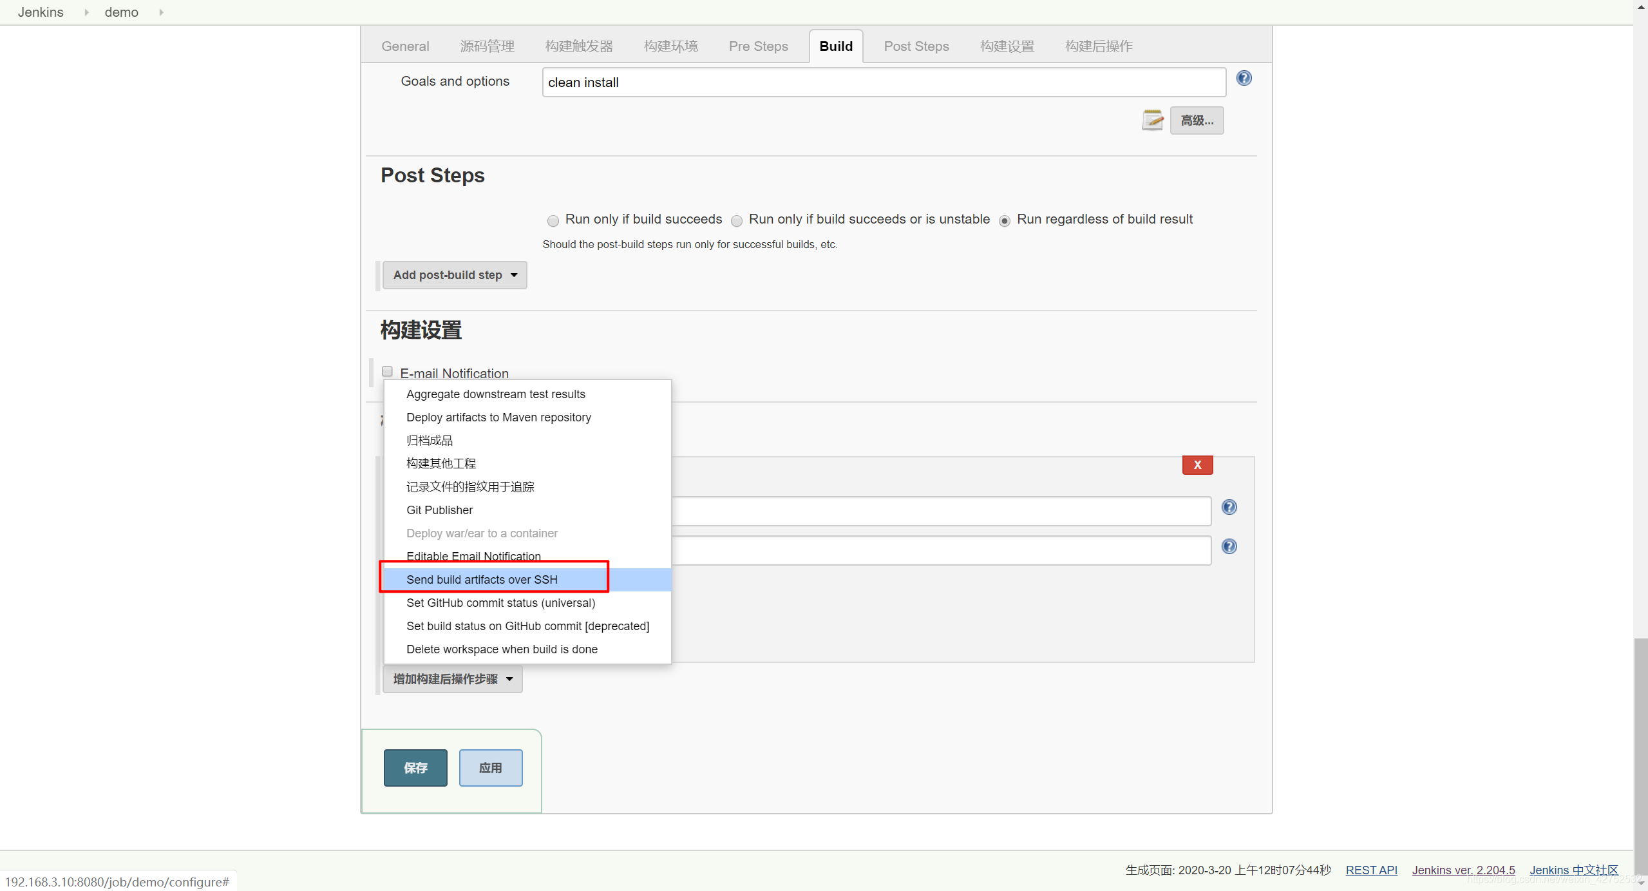This screenshot has height=891, width=1648.
Task: Open Jenkins 中文社区 link
Action: (1573, 870)
